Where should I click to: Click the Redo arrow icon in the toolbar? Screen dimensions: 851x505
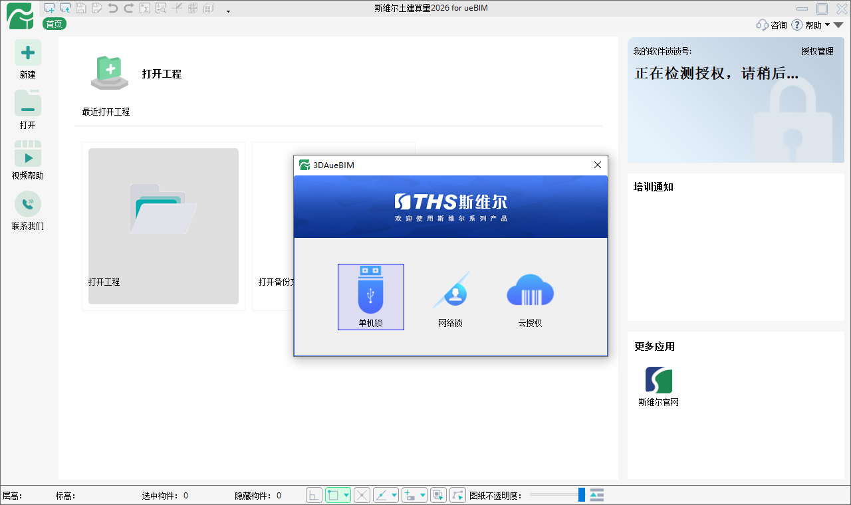tap(129, 8)
